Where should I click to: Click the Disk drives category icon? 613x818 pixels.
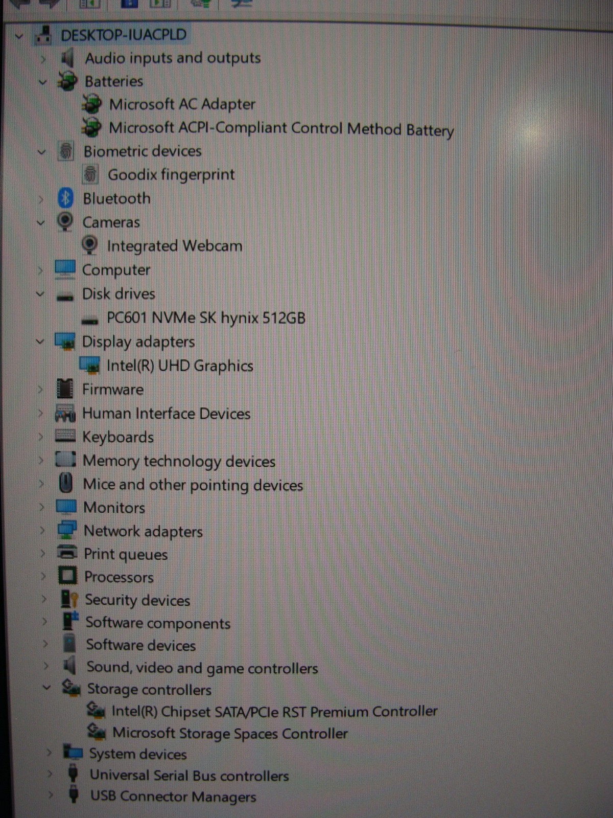pos(65,297)
